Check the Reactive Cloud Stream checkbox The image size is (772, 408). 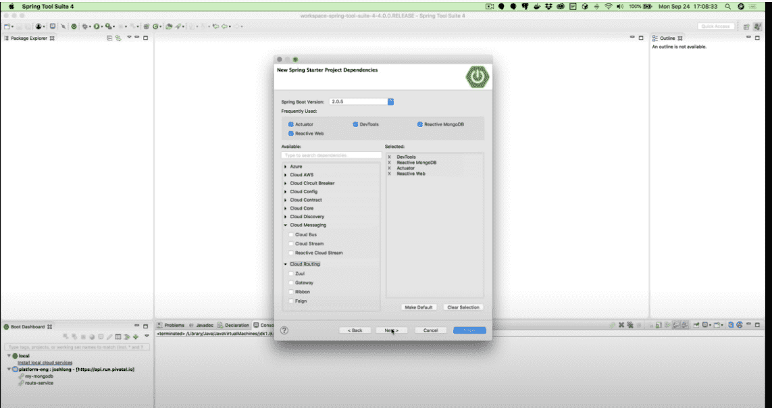(291, 253)
